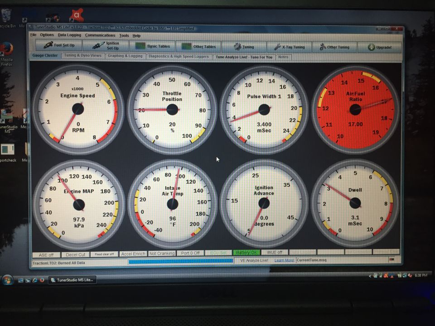Click the Pulse Width 1 gauge
The image size is (435, 326).
click(x=264, y=110)
